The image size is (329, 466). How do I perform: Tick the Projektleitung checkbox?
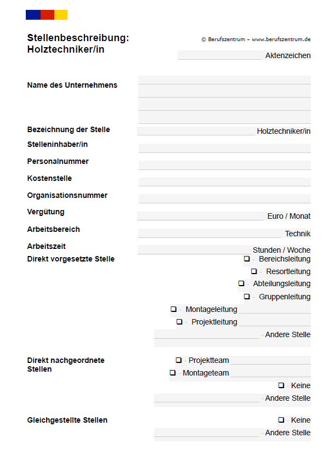coord(179,322)
